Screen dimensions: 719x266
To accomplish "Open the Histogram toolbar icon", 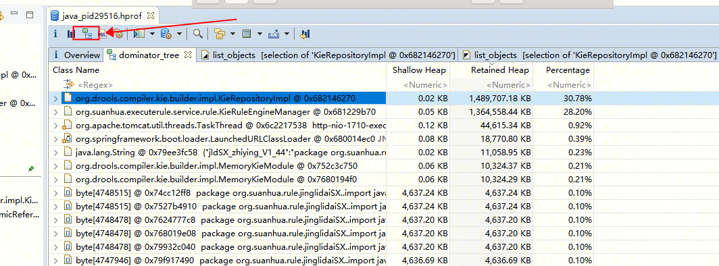I will tap(70, 34).
